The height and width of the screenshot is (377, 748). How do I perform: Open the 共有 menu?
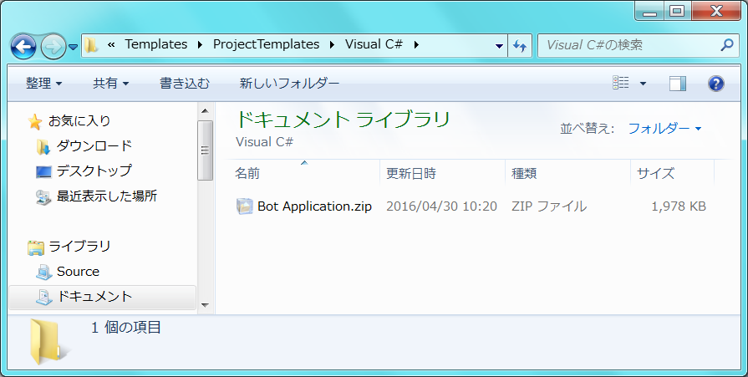pos(110,84)
